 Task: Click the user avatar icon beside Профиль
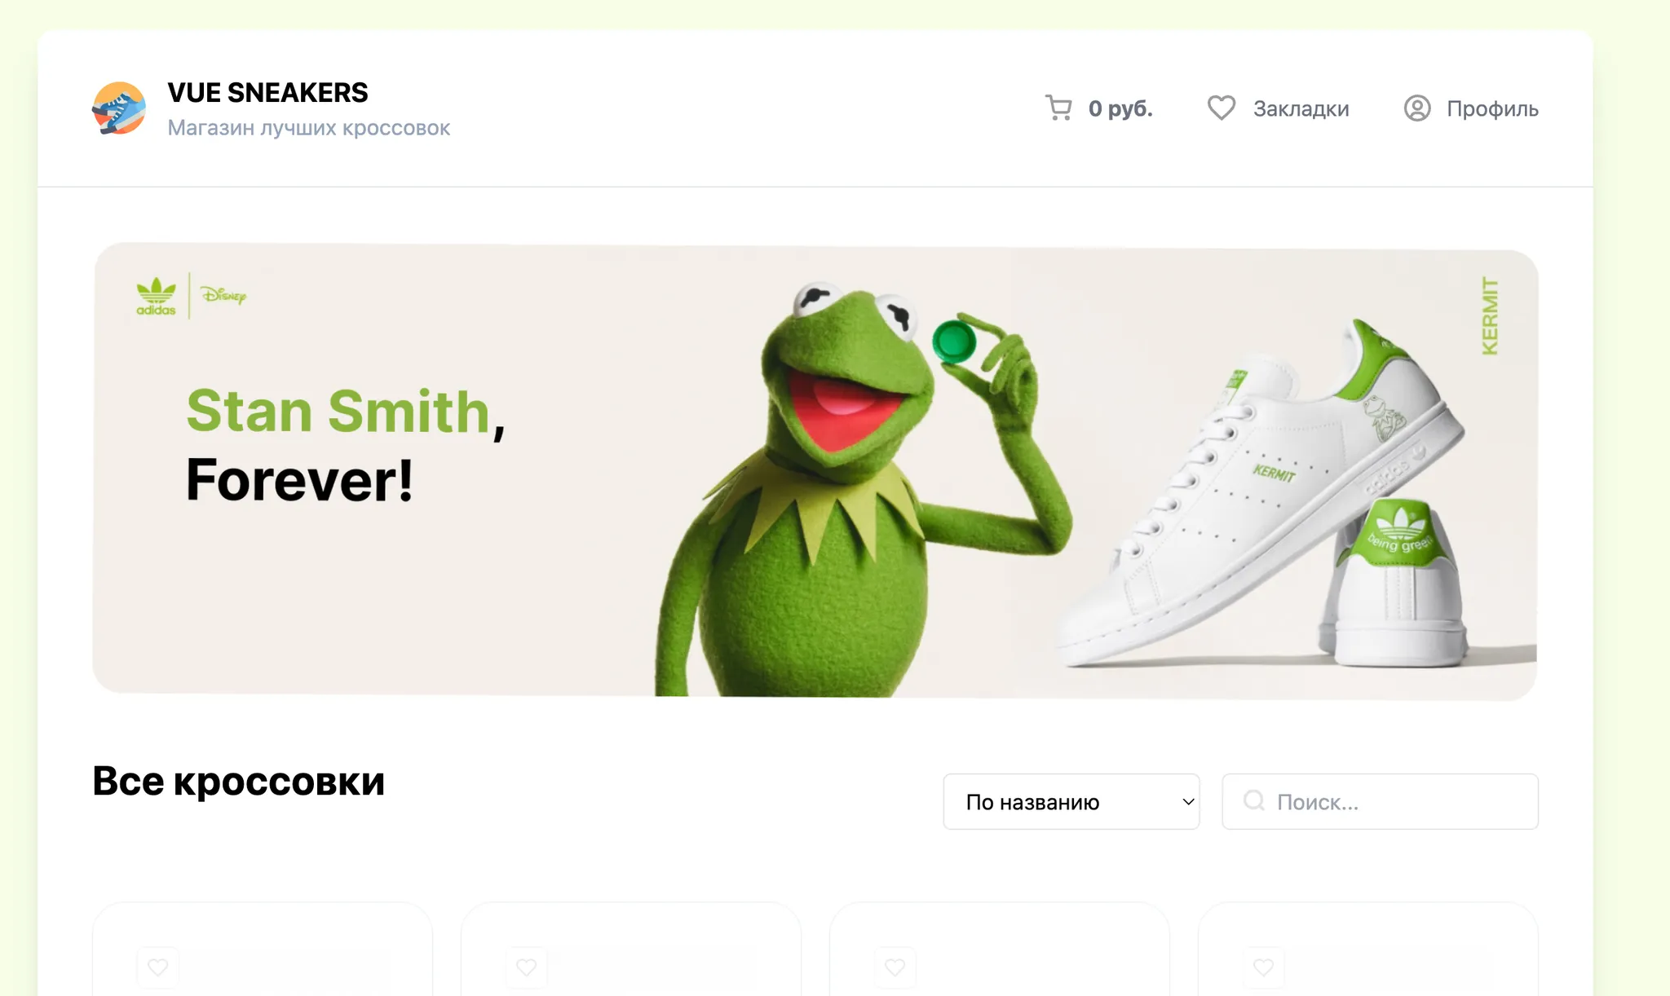click(x=1416, y=108)
